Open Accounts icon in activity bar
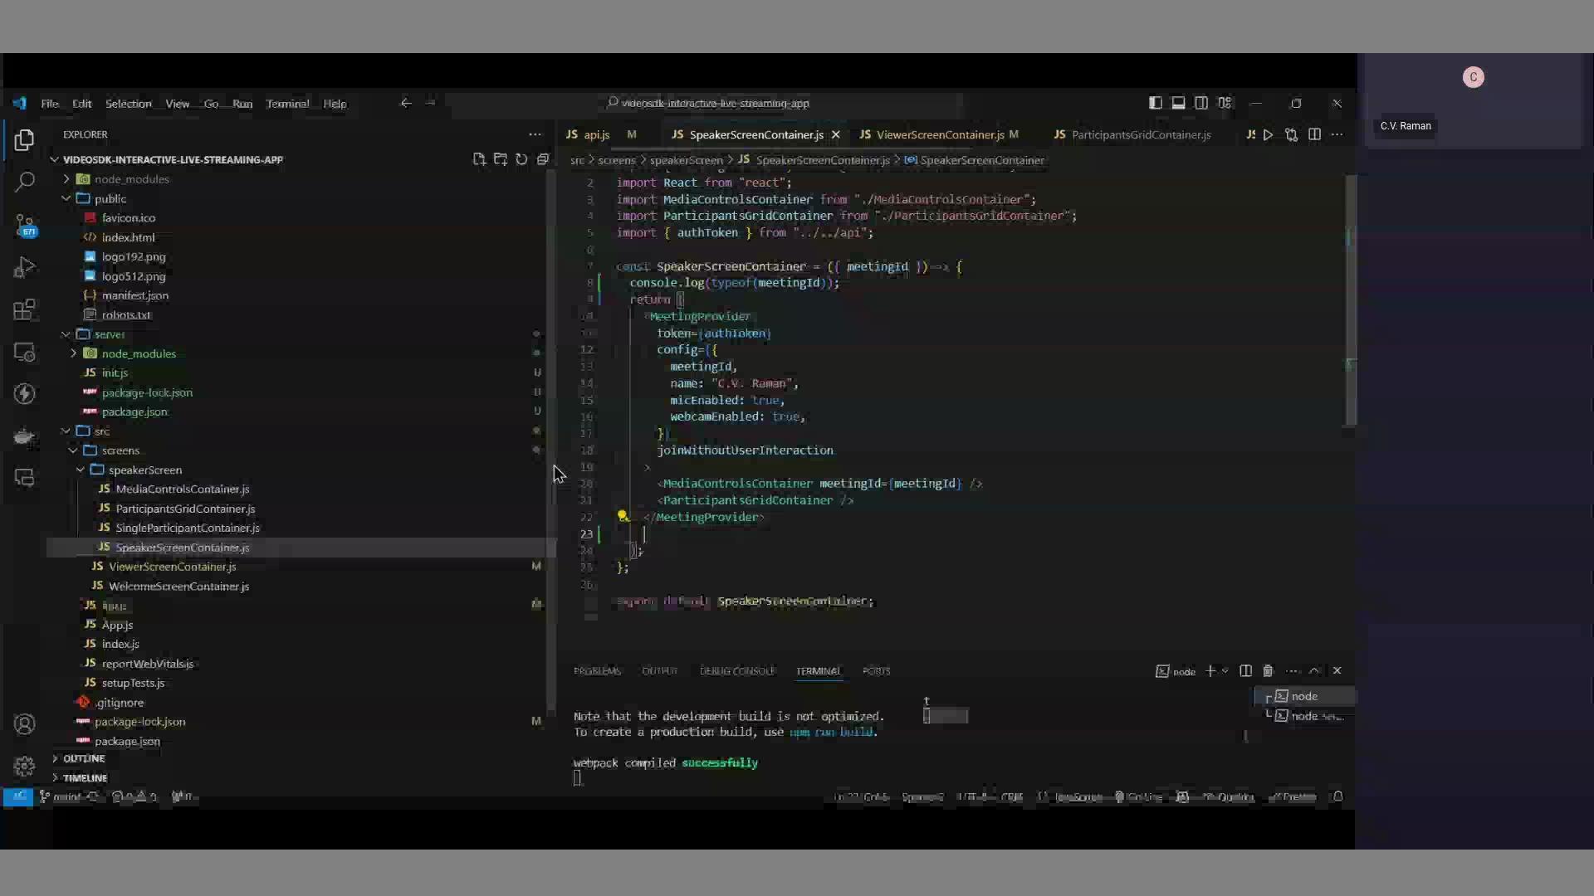 pos(24,723)
